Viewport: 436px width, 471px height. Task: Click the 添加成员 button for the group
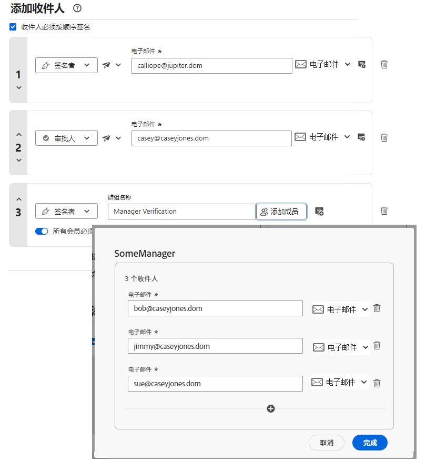pos(281,211)
